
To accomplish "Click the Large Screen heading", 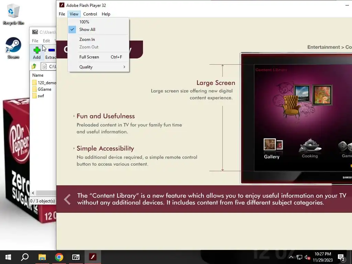I will pyautogui.click(x=216, y=83).
